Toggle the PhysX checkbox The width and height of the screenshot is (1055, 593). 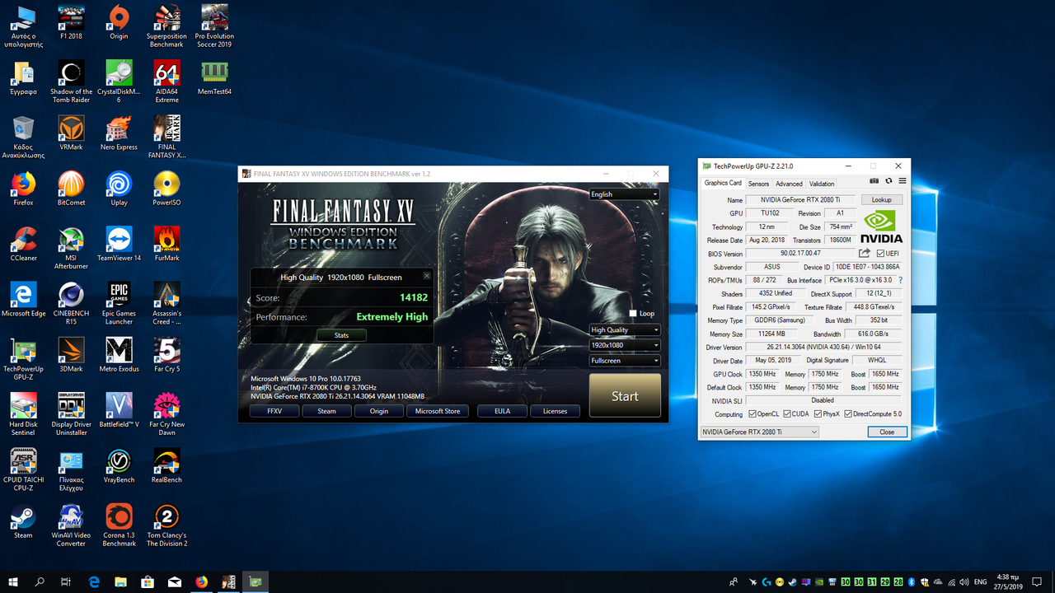point(817,413)
